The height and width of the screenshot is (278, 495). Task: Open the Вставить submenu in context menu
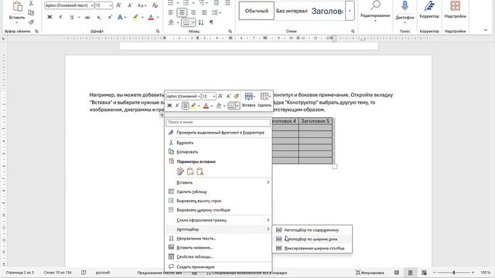[x=218, y=182]
